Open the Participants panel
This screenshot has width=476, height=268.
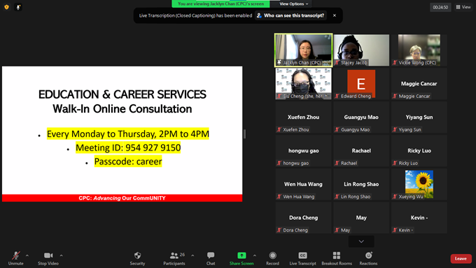[x=174, y=258]
